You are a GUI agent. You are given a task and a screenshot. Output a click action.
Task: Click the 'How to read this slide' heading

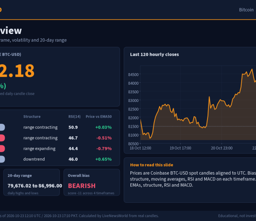click(151, 165)
